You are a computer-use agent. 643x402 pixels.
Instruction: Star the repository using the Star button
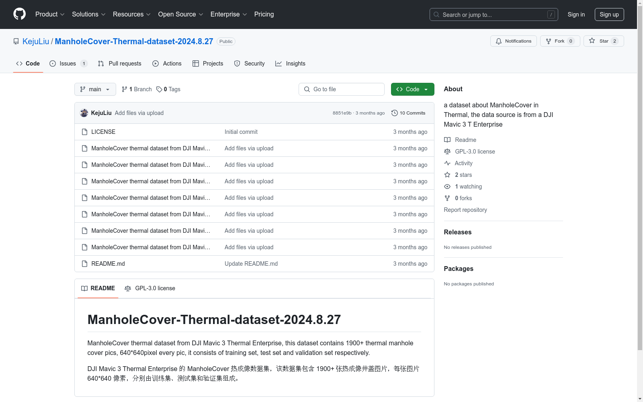pos(604,41)
